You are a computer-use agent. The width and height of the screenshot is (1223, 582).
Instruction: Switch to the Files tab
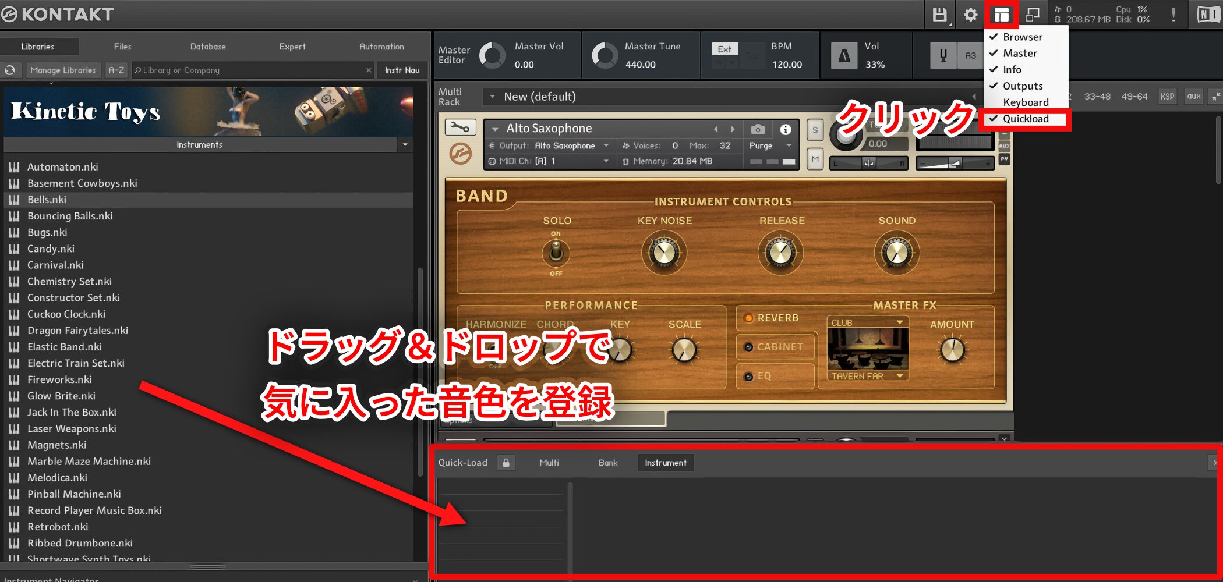click(122, 47)
